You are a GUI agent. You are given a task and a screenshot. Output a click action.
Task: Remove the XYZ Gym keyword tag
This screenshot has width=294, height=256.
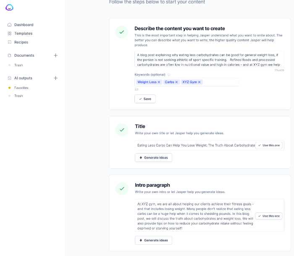pyautogui.click(x=199, y=82)
